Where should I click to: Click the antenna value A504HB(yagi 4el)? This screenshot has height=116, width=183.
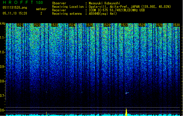(103, 14)
